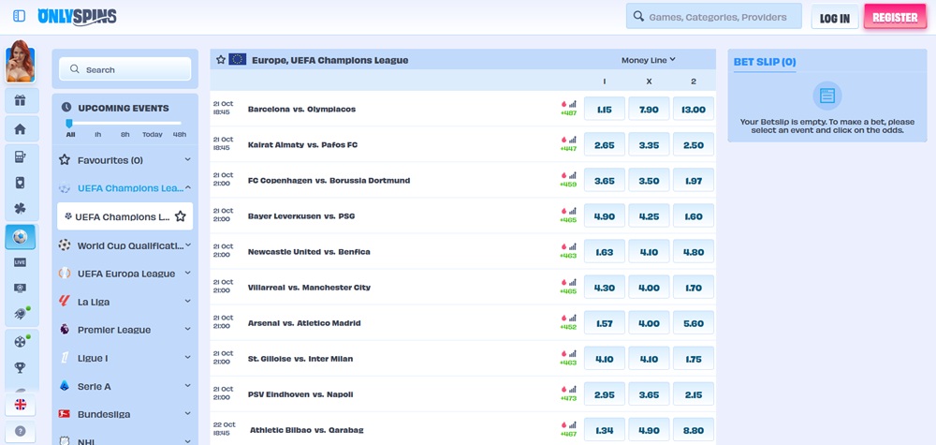Open the LIVE betting icon
Viewport: 936px width, 445px height.
point(21,262)
